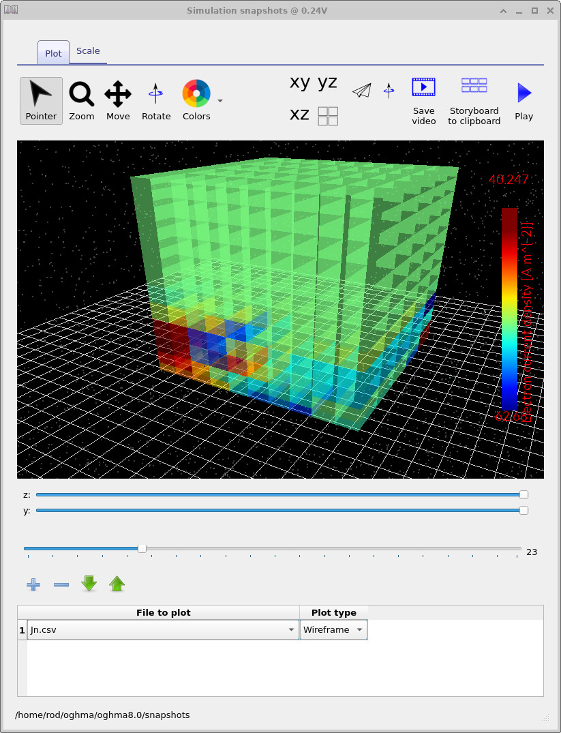
Task: Switch to the Scale tab
Action: (88, 50)
